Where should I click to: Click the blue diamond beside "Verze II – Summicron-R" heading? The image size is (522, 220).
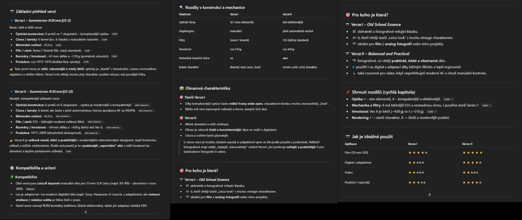11,92
